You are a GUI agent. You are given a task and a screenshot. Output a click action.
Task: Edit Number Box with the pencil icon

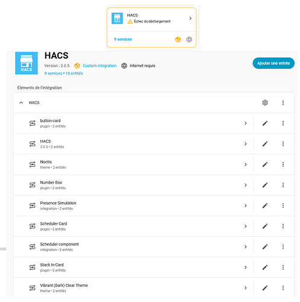pyautogui.click(x=265, y=185)
